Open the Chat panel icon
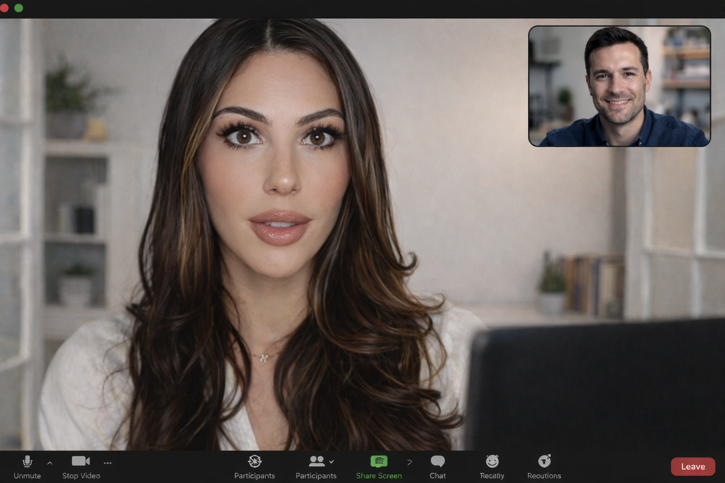The height and width of the screenshot is (483, 725). pos(437,460)
